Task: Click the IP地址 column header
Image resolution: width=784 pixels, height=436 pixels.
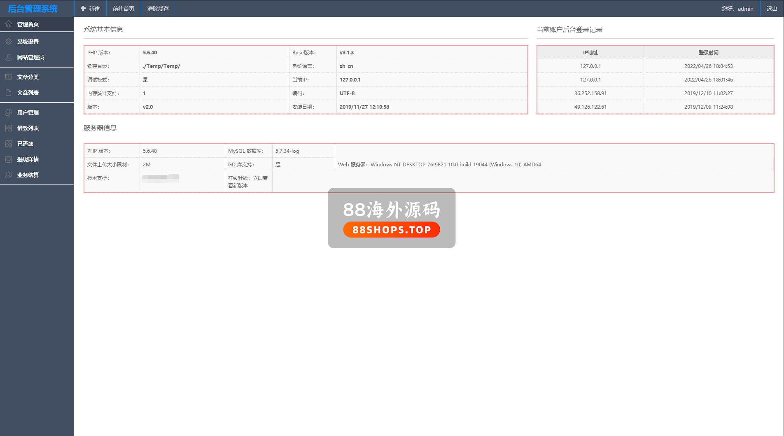Action: coord(590,52)
